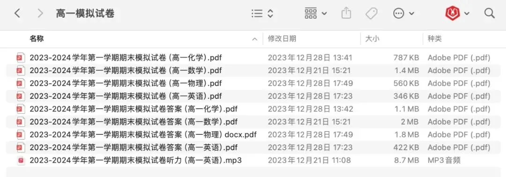Click the magnifier search icon
Image resolution: width=506 pixels, height=177 pixels.
click(489, 13)
